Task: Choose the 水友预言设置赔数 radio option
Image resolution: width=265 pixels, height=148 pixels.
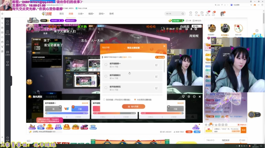Action: pyautogui.click(x=135, y=100)
